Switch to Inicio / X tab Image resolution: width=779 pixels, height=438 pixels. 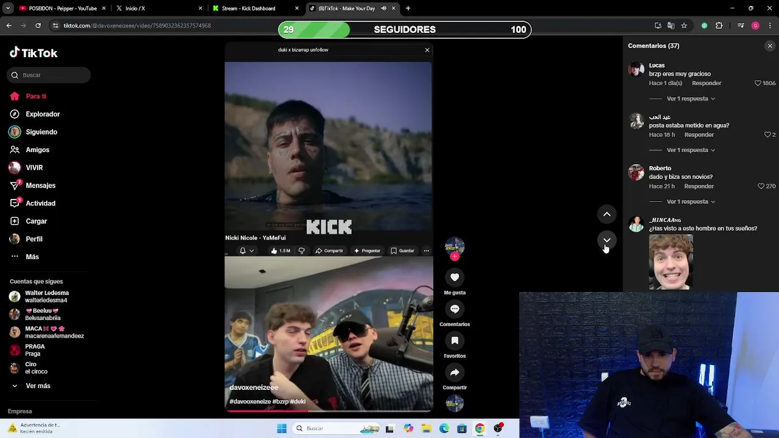coord(158,9)
